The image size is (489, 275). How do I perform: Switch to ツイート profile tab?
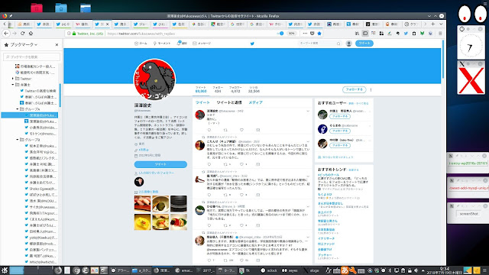tap(202, 102)
